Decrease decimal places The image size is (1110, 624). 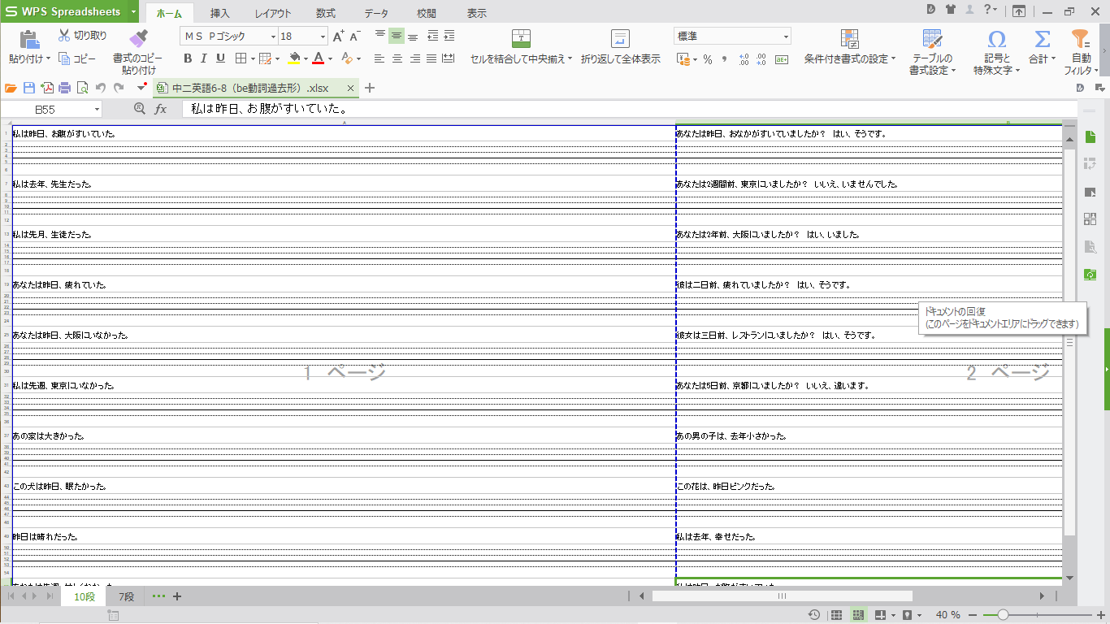[x=761, y=59]
